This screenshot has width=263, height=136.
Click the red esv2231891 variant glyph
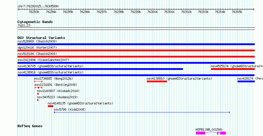tap(39, 88)
